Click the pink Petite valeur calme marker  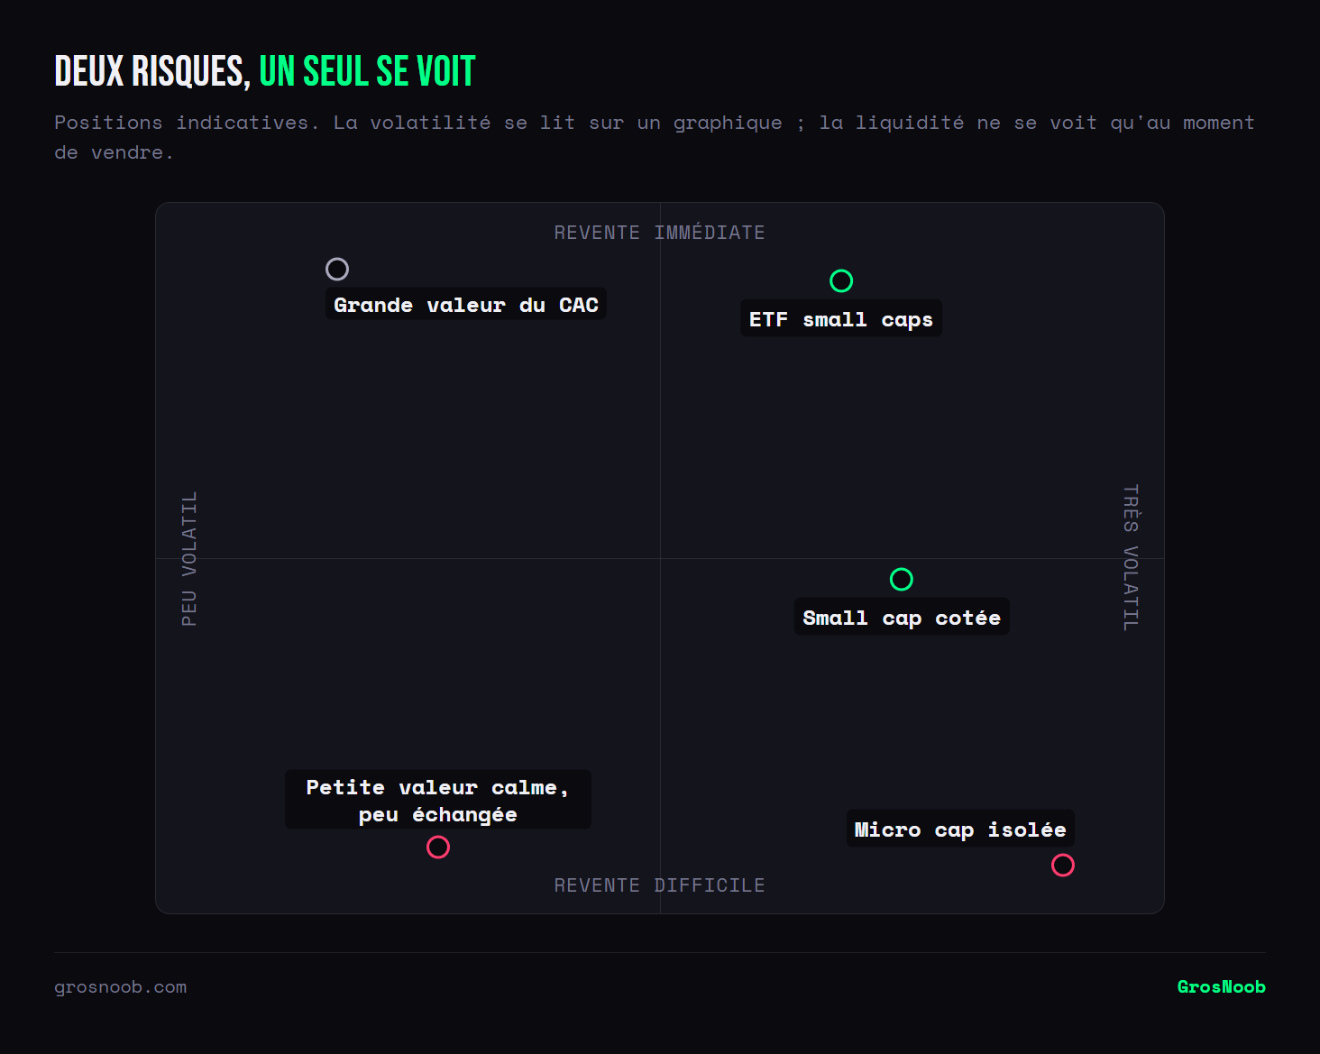point(438,847)
